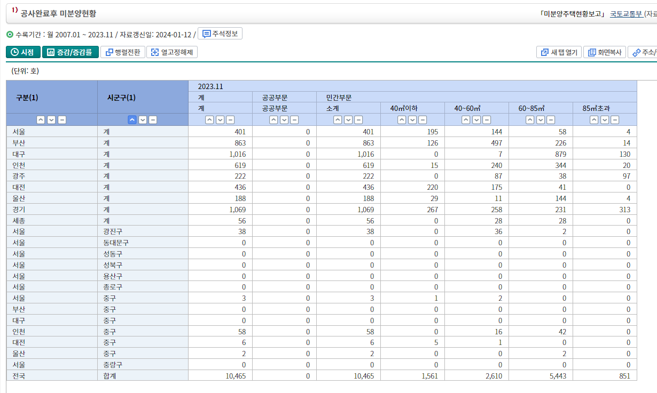Sort 85㎡초과 column descending

coord(604,120)
